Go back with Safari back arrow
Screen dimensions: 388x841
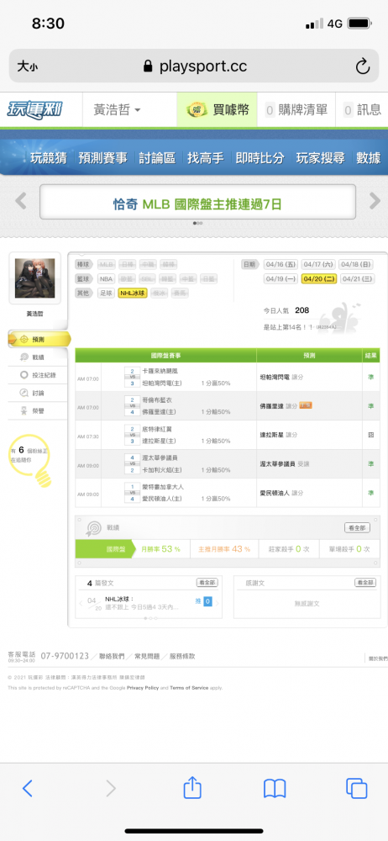(x=28, y=788)
